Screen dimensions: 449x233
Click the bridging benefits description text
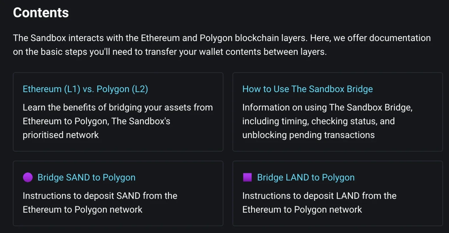pyautogui.click(x=118, y=121)
